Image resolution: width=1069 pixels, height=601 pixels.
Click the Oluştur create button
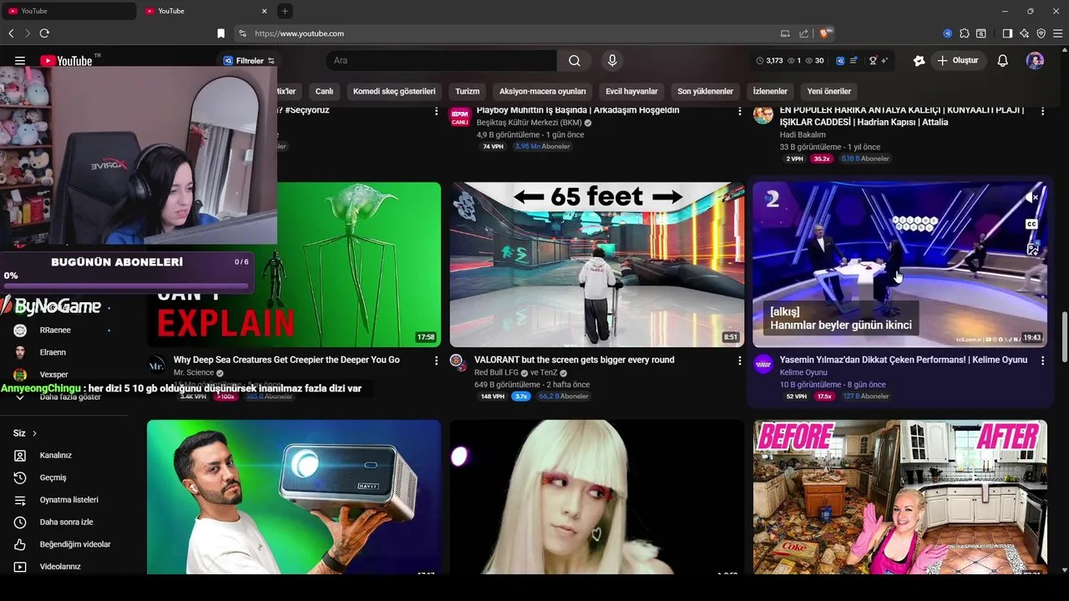[959, 61]
